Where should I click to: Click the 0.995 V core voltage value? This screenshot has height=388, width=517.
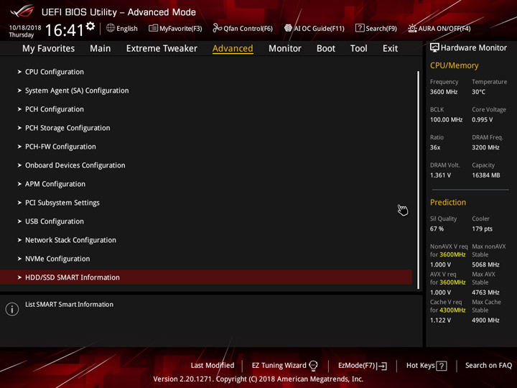tap(482, 120)
